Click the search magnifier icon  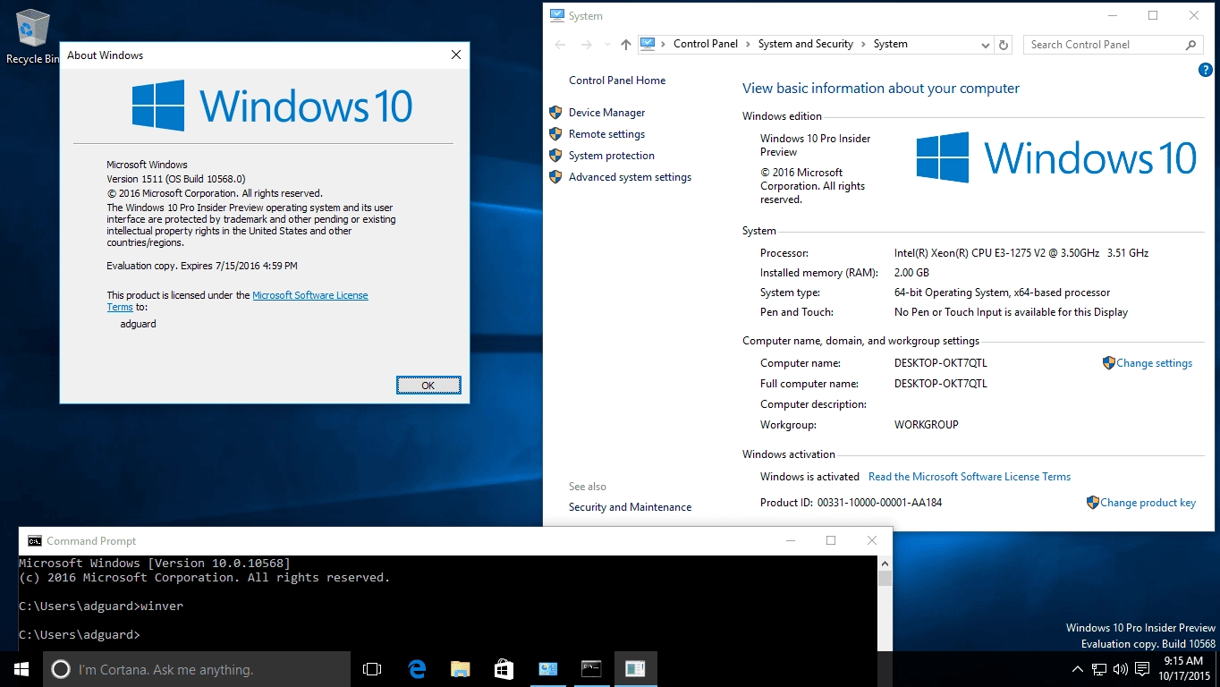coord(1190,45)
